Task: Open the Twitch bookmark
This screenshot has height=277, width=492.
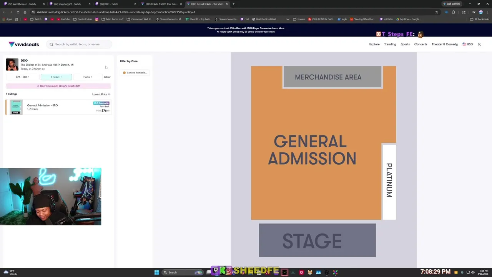Action: pos(35,19)
